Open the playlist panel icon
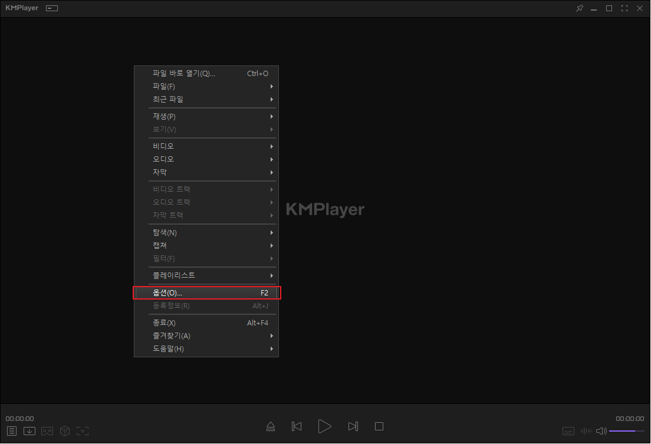The width and height of the screenshot is (651, 444). (12, 431)
